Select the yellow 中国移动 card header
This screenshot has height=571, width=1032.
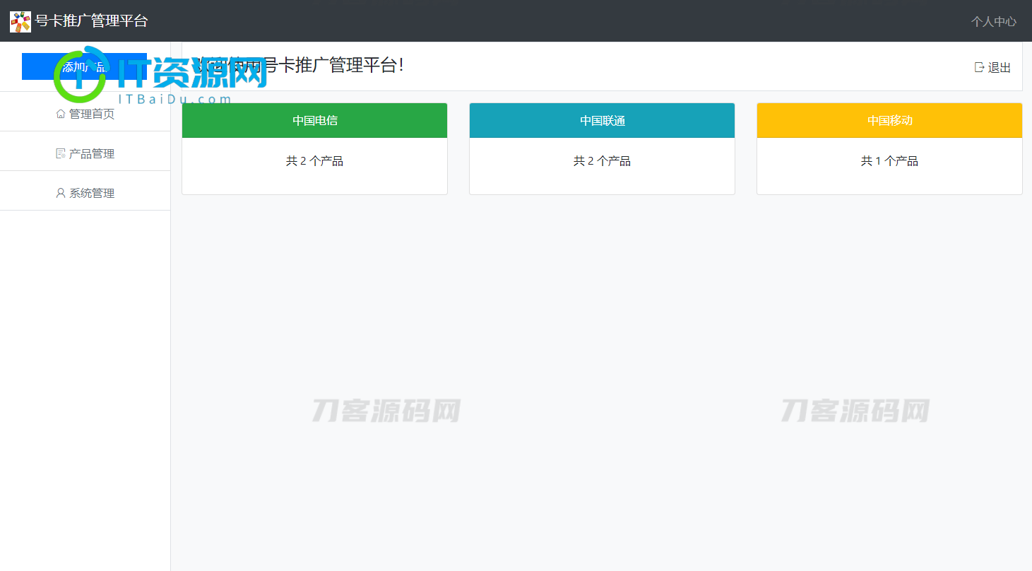[889, 121]
